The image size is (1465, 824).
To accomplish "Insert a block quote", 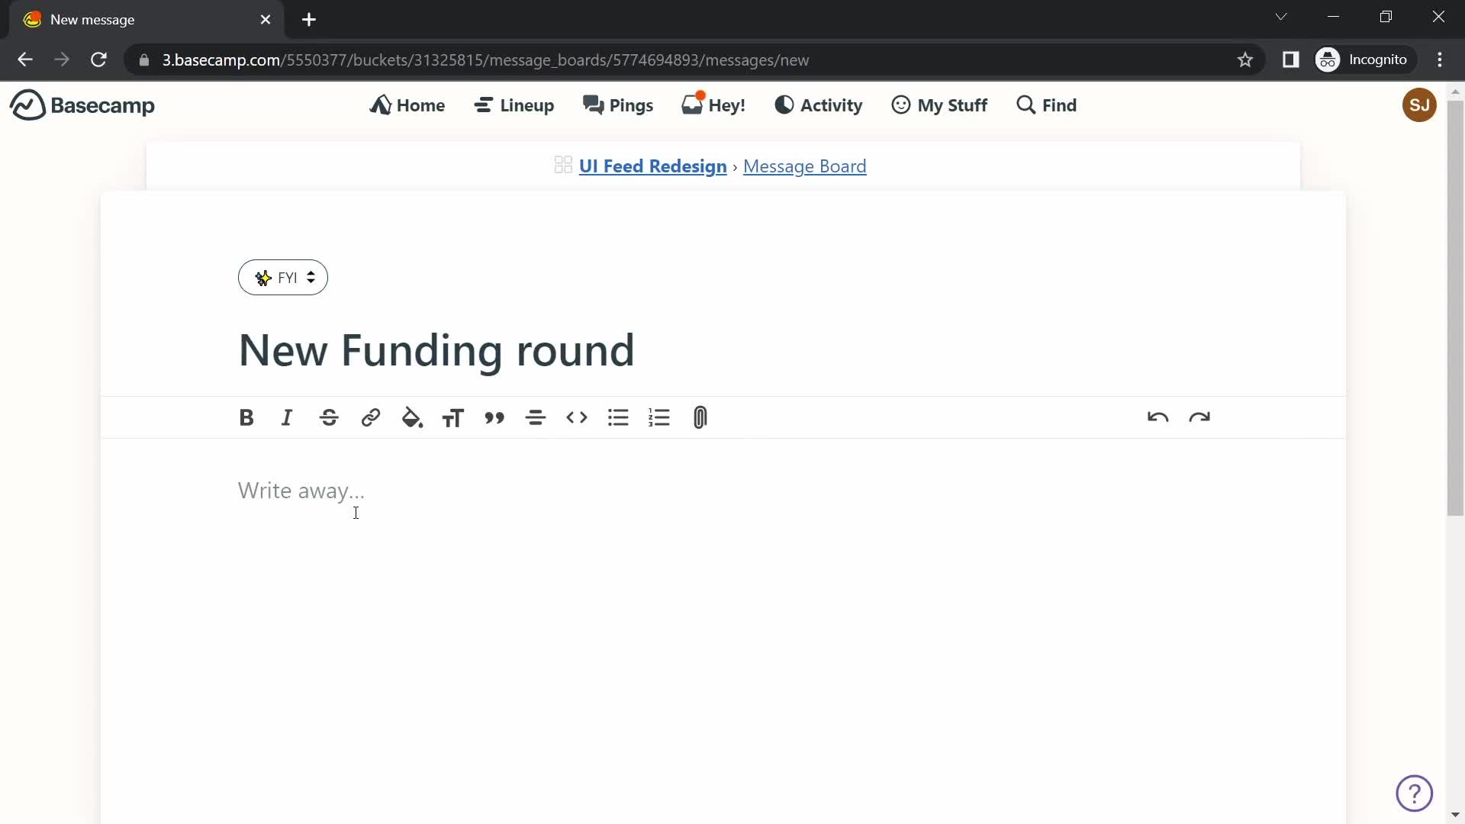I will (494, 417).
